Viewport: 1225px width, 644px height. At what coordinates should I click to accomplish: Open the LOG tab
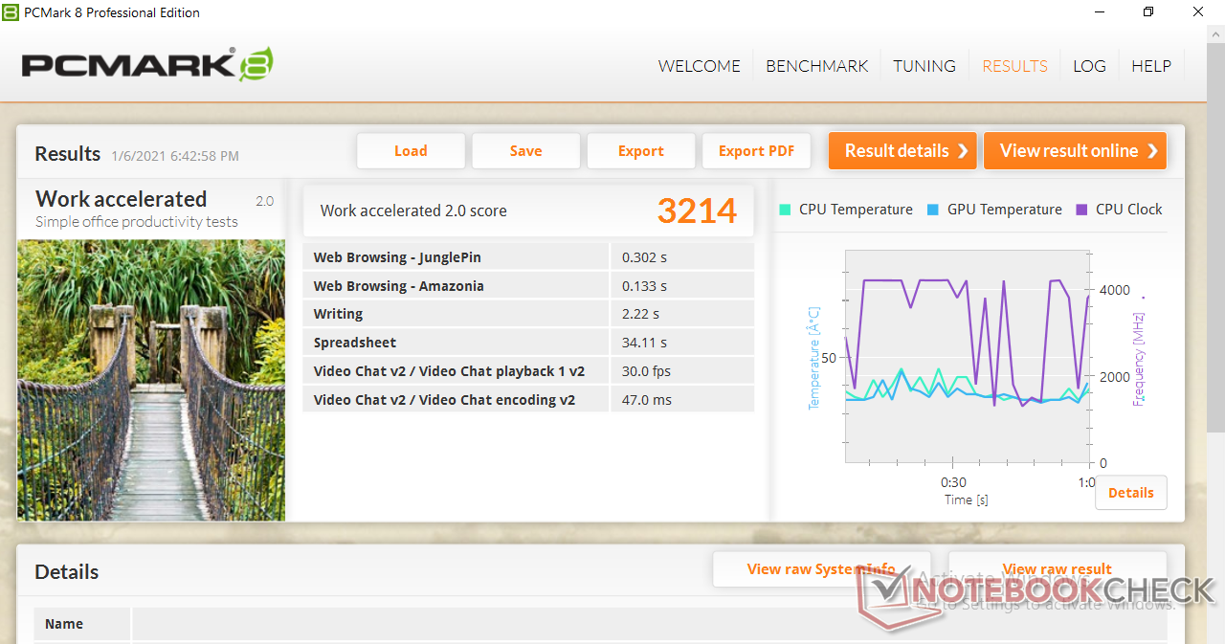pos(1089,66)
